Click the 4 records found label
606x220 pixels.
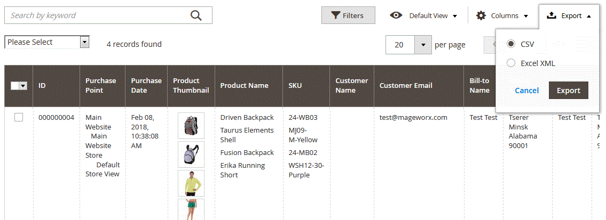coord(134,44)
